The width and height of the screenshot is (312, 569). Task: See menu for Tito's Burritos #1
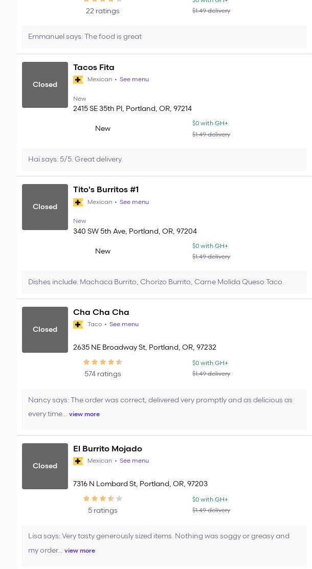[134, 202]
